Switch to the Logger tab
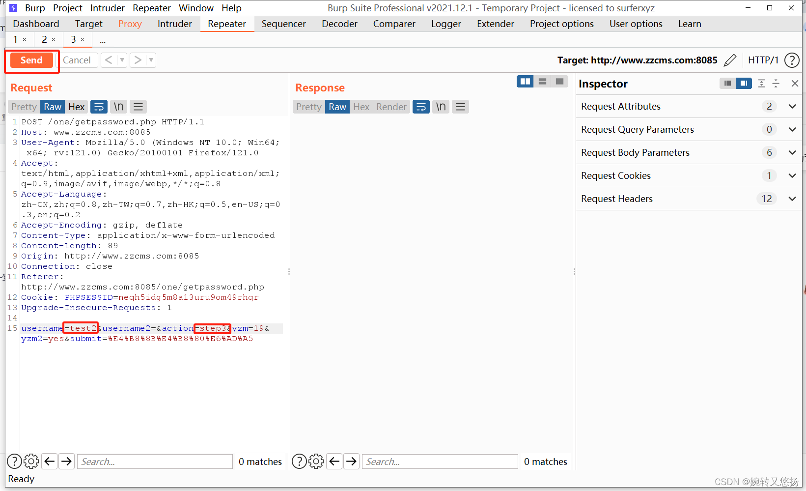Image resolution: width=806 pixels, height=491 pixels. click(x=446, y=24)
